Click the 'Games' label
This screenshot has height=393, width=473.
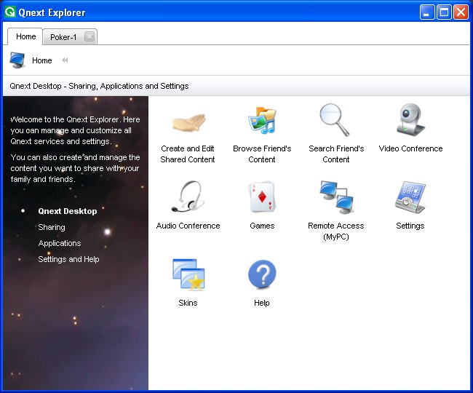(262, 226)
